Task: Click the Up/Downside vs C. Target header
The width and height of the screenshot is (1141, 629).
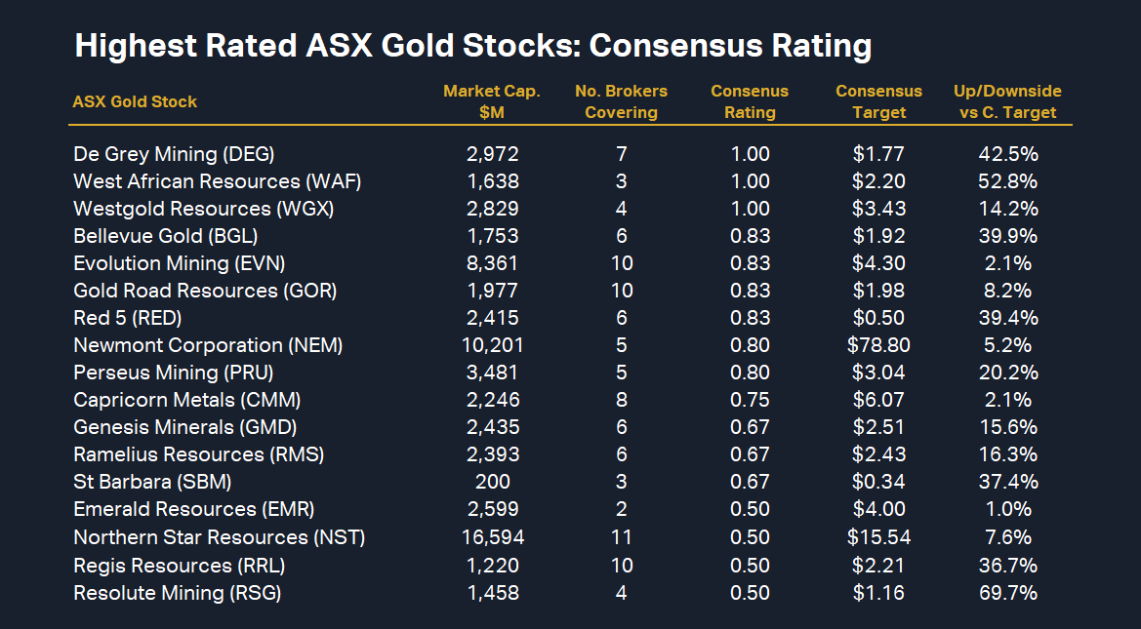Action: pyautogui.click(x=1007, y=101)
